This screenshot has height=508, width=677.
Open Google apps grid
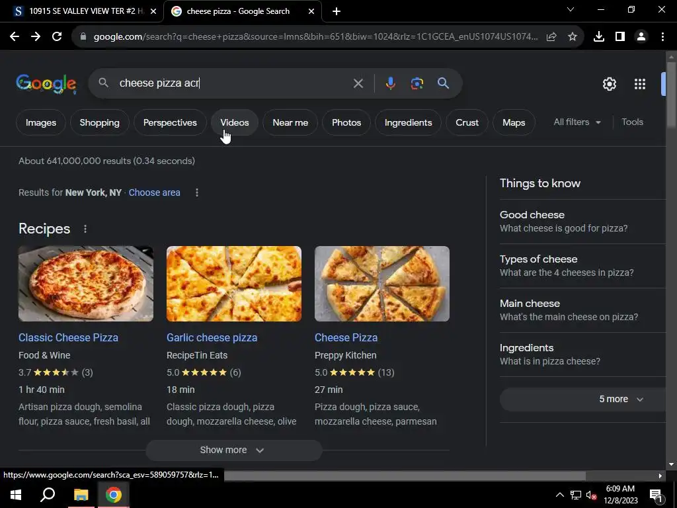[640, 84]
